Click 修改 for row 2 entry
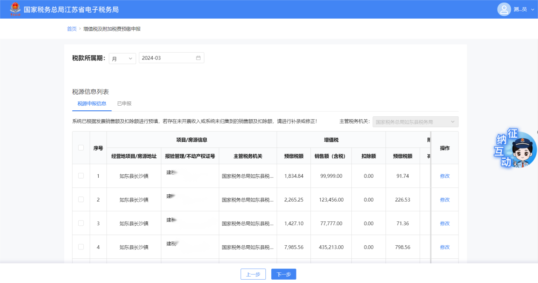This screenshot has width=538, height=283. (445, 200)
